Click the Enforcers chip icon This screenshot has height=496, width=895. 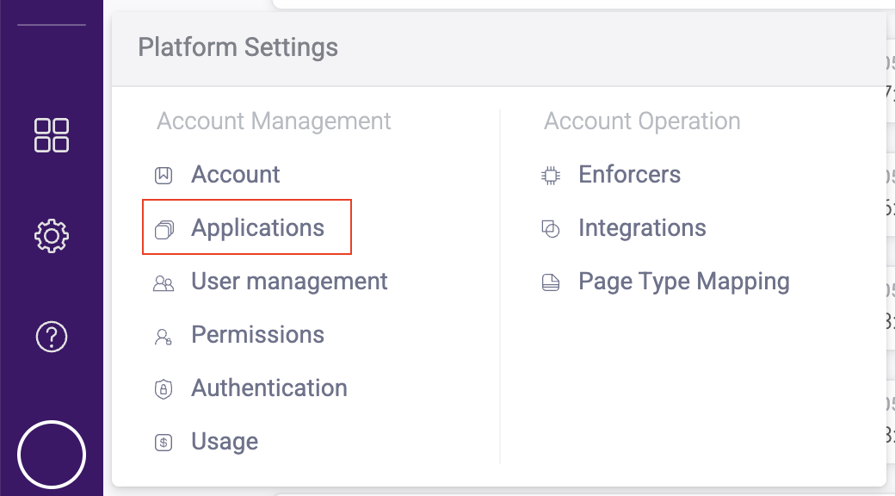pos(551,176)
